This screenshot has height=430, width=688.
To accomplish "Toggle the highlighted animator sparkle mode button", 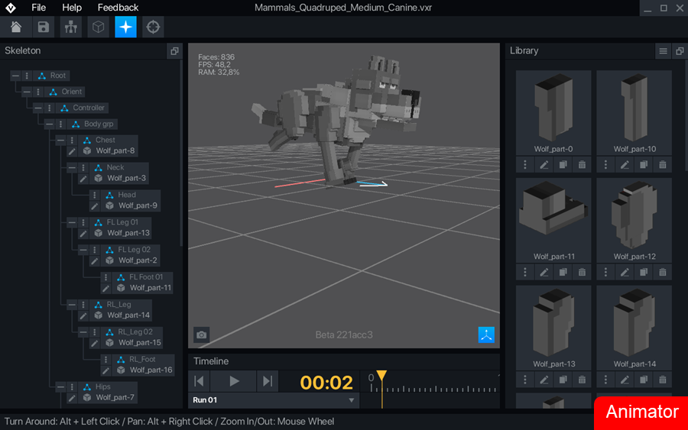I will [126, 27].
